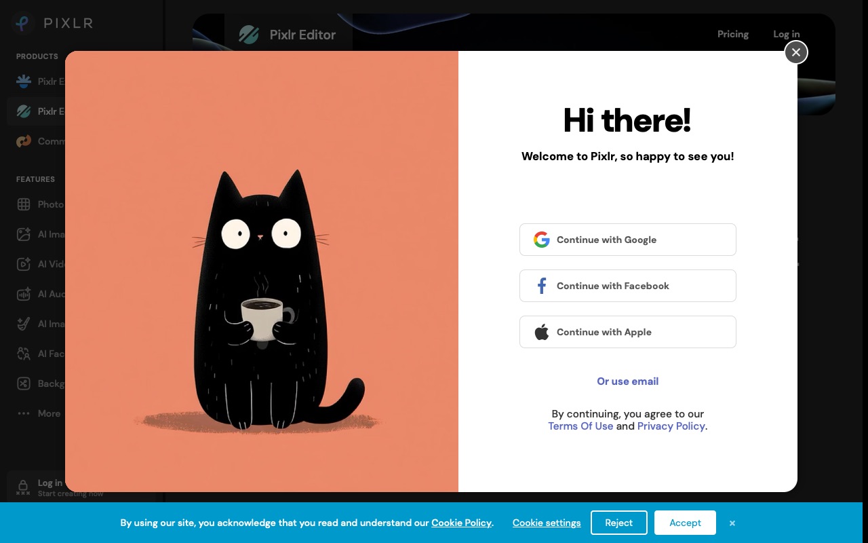Open Cookie settings

point(547,523)
